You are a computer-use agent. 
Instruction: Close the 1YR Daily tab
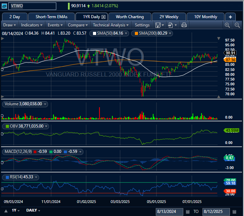[104, 17]
